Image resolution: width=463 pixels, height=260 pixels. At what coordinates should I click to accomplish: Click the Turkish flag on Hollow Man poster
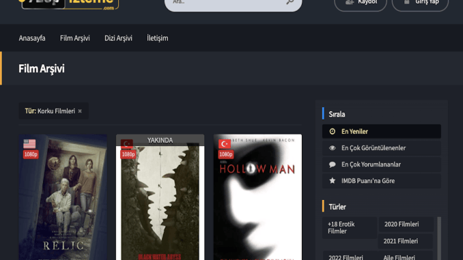[225, 144]
